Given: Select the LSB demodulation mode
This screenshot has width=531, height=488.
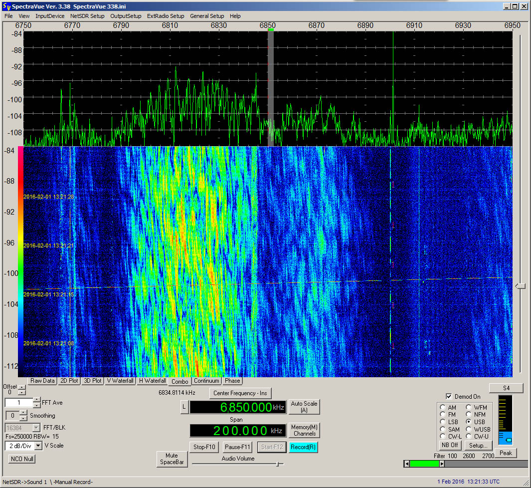Looking at the screenshot, I should coord(443,422).
